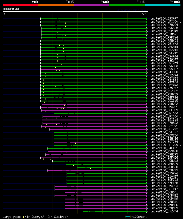Open hit UniRef100_B9GSA5

click(164, 28)
